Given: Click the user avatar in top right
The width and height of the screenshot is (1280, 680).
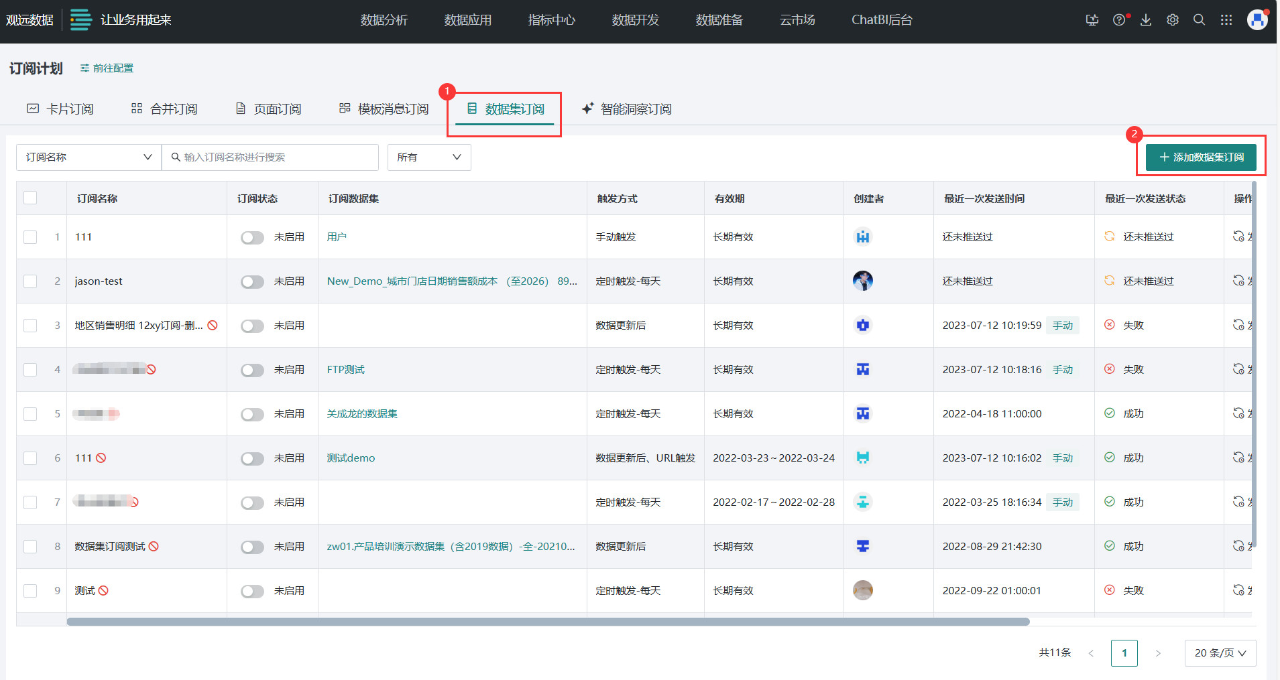Looking at the screenshot, I should (x=1257, y=19).
